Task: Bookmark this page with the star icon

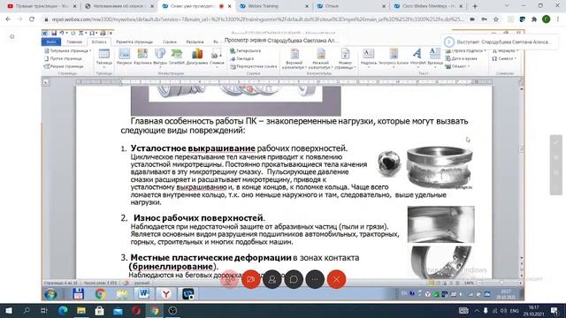Action: tap(496, 19)
